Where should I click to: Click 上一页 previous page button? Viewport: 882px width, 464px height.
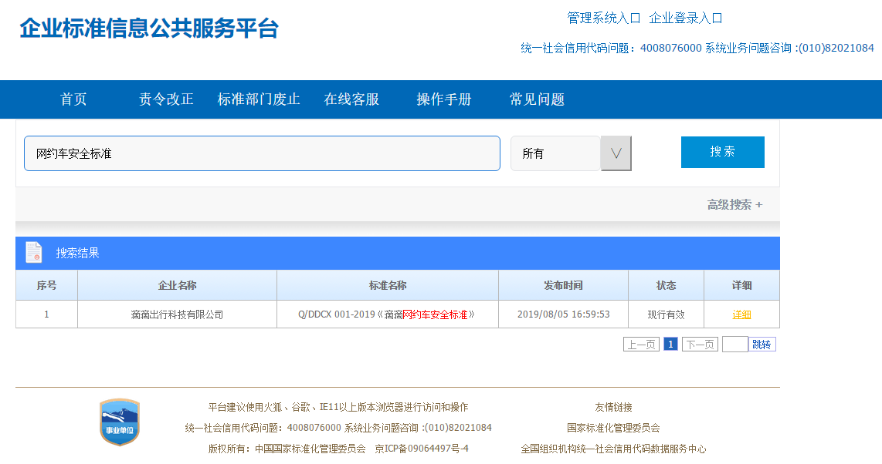point(641,345)
